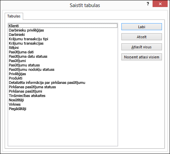Select the Piegādātāji table
170x154 pixels.
63,109
